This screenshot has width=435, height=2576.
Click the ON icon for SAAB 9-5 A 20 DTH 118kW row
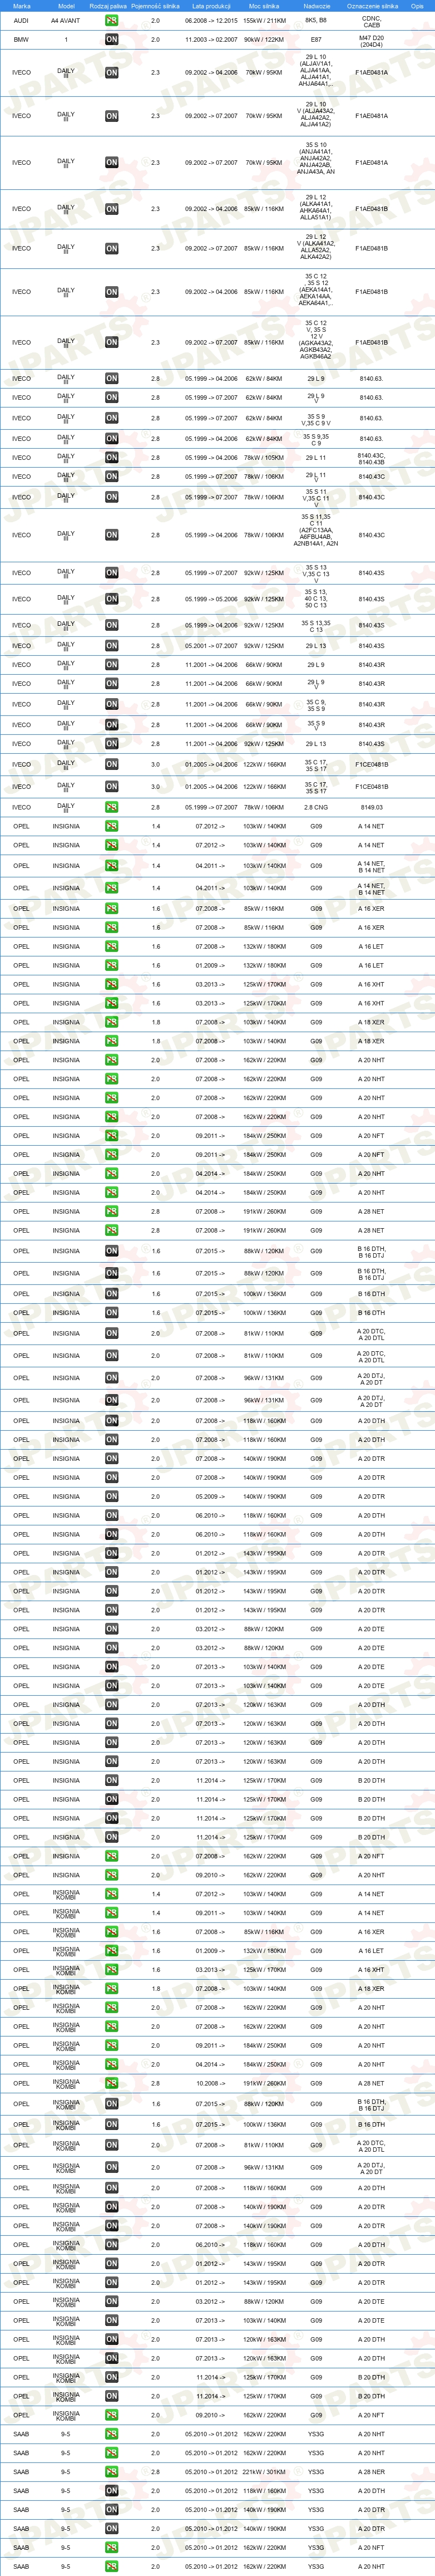[111, 2491]
